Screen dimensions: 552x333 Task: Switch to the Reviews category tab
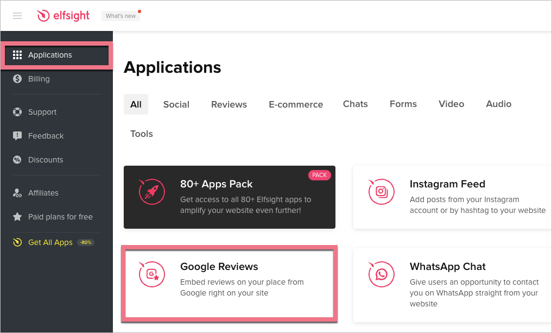pyautogui.click(x=229, y=104)
